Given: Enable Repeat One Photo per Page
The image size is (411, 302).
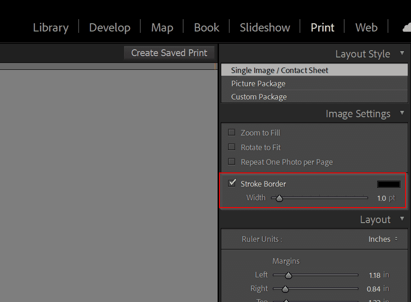Looking at the screenshot, I should pyautogui.click(x=231, y=161).
